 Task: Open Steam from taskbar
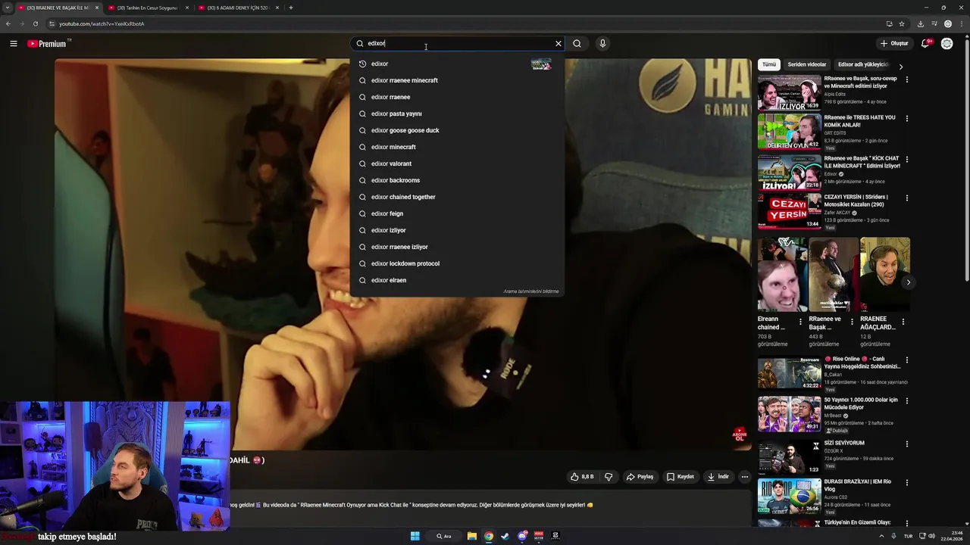click(505, 536)
